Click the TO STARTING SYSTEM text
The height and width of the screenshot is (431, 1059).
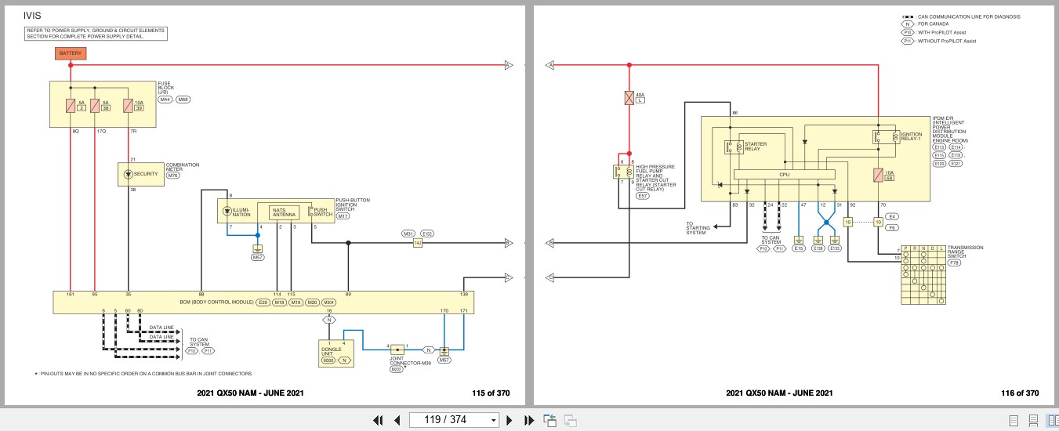tap(698, 228)
